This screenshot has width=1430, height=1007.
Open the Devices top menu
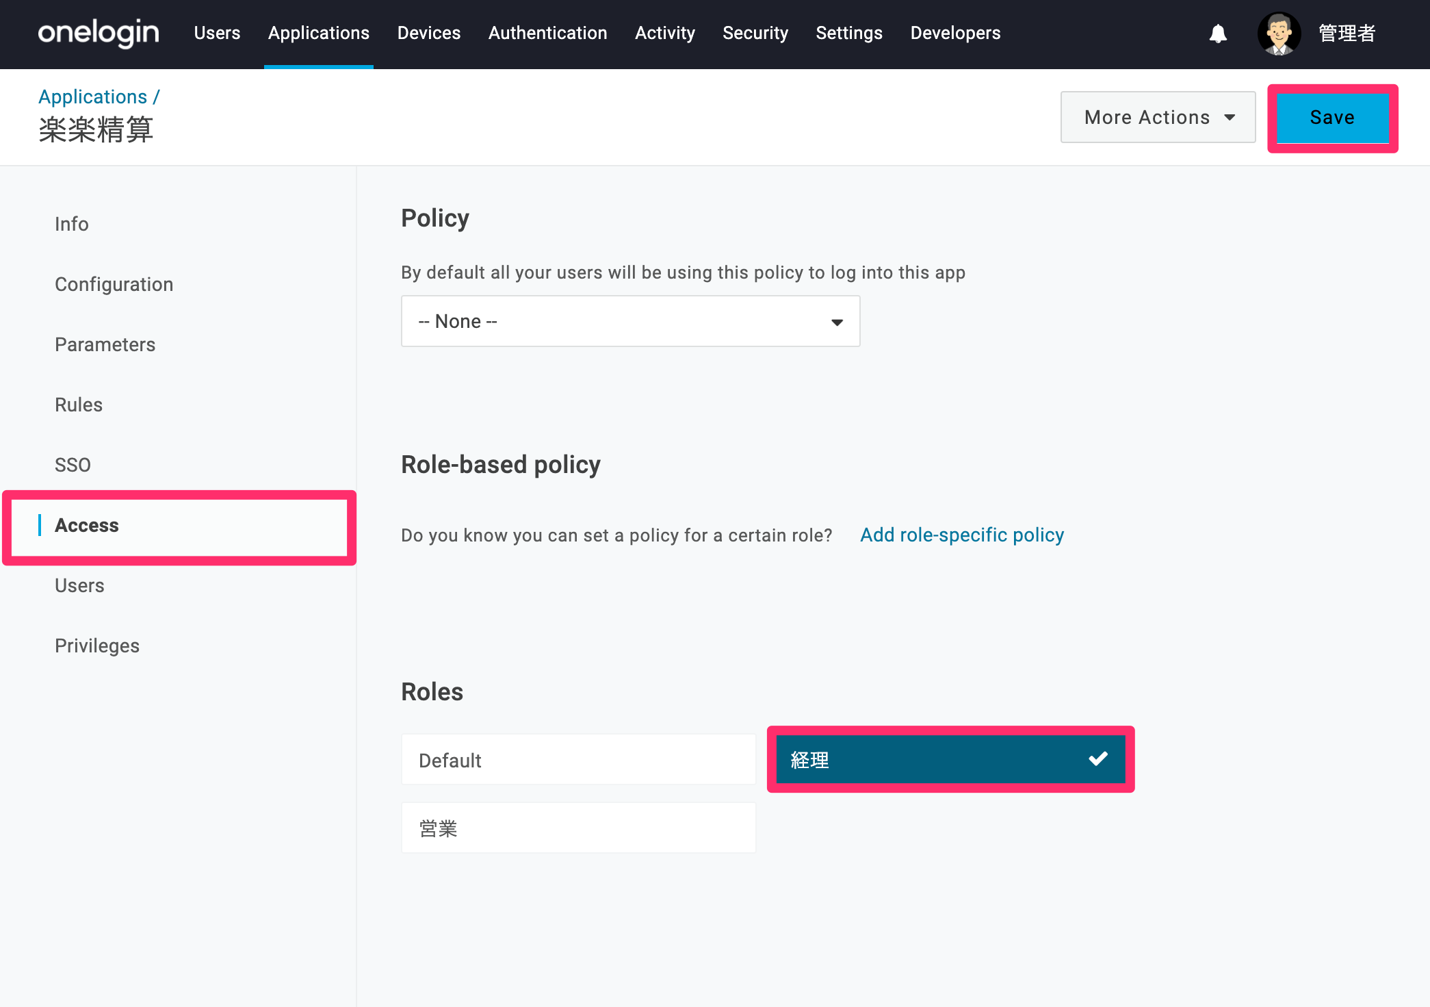429,33
